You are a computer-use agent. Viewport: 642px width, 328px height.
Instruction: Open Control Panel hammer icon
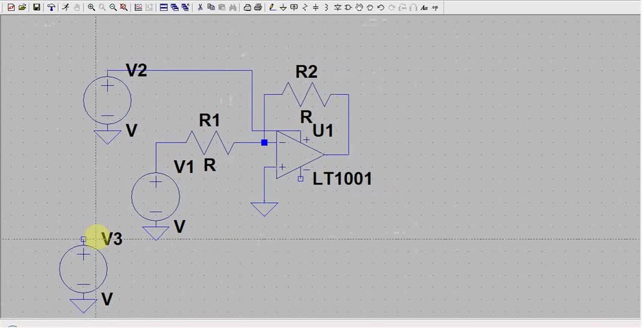coord(51,8)
